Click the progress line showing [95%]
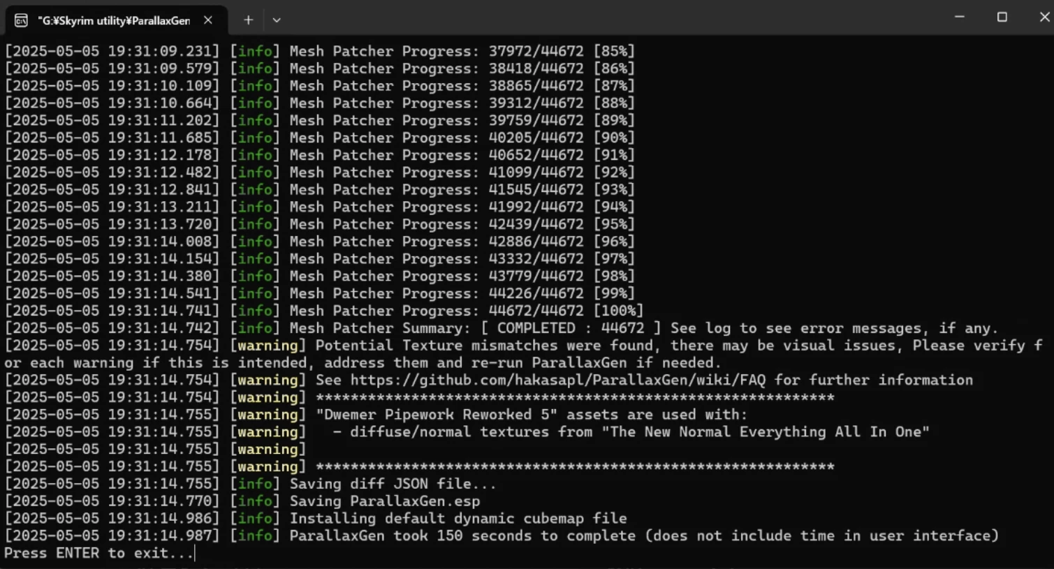 click(319, 224)
